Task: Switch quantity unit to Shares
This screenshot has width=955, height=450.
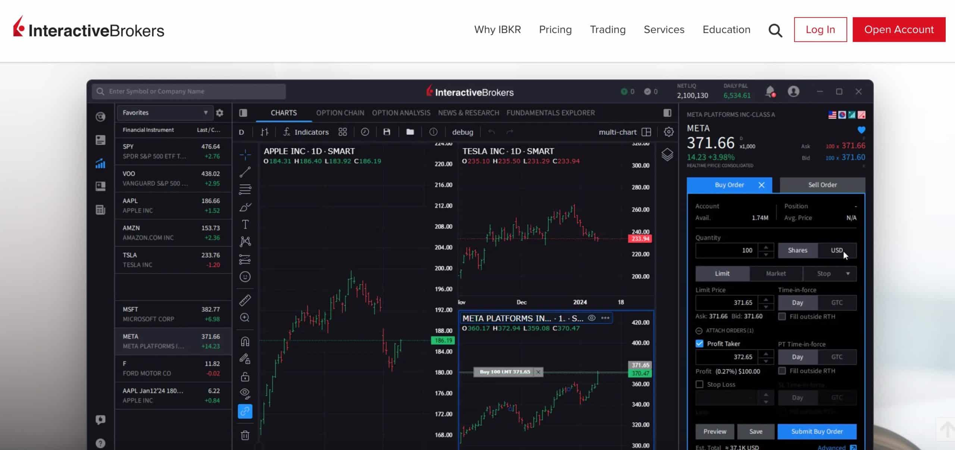Action: 798,250
